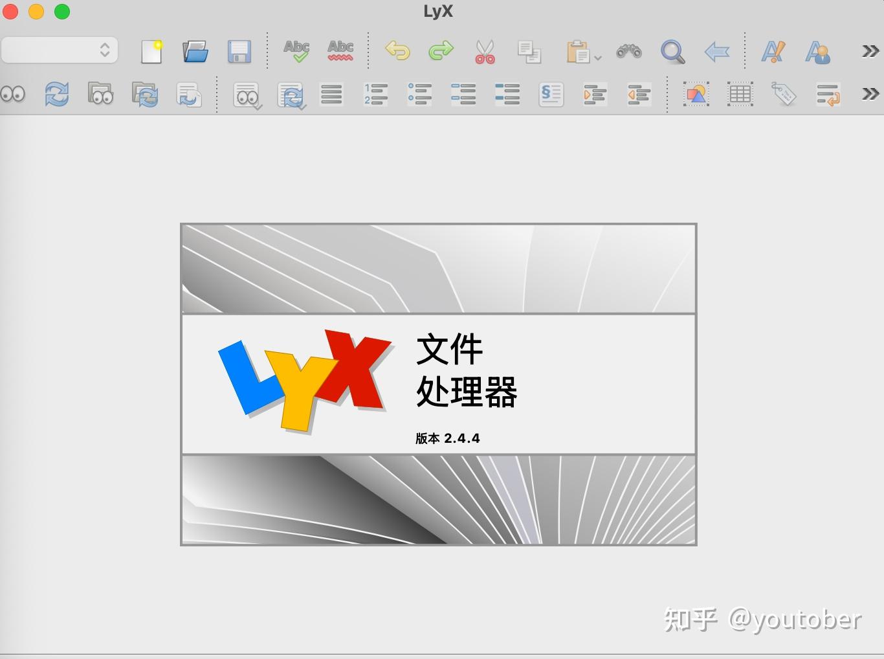Image resolution: width=884 pixels, height=659 pixels.
Task: Expand the toolbar overflow chevron
Action: [869, 50]
